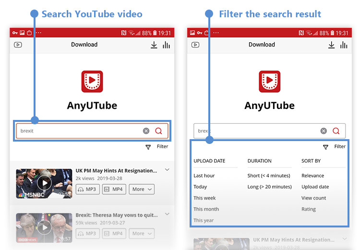Tap the DURATION column heading
This screenshot has height=250, width=360.
pyautogui.click(x=259, y=161)
